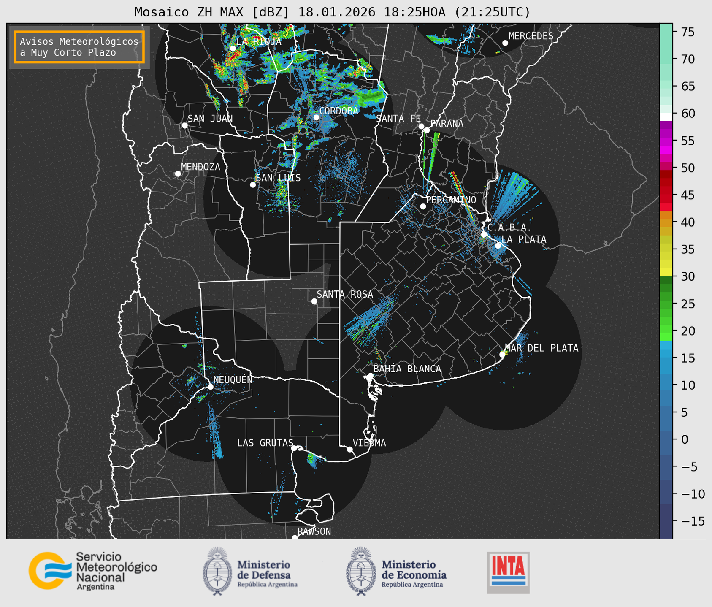Click the Ministerio de Economía crest logo
Image resolution: width=712 pixels, height=607 pixels.
361,571
